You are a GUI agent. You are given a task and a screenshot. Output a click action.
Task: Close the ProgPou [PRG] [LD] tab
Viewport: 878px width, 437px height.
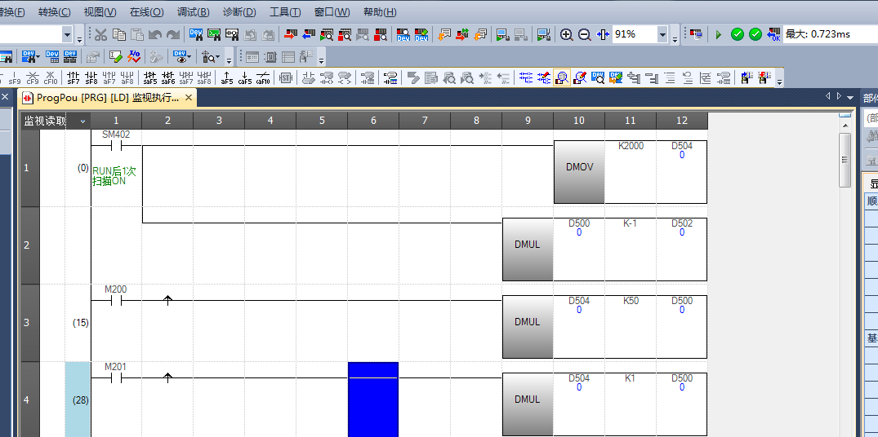(189, 98)
